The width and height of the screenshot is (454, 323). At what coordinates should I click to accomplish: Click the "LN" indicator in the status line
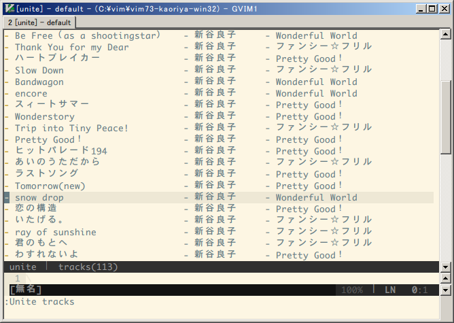(x=390, y=290)
